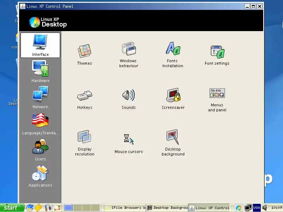The width and height of the screenshot is (283, 212).
Task: Click the network monitors tray icon
Action: tap(248, 208)
